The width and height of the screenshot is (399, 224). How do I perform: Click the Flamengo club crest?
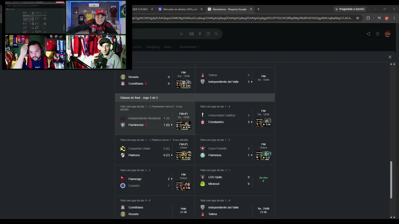point(123,179)
